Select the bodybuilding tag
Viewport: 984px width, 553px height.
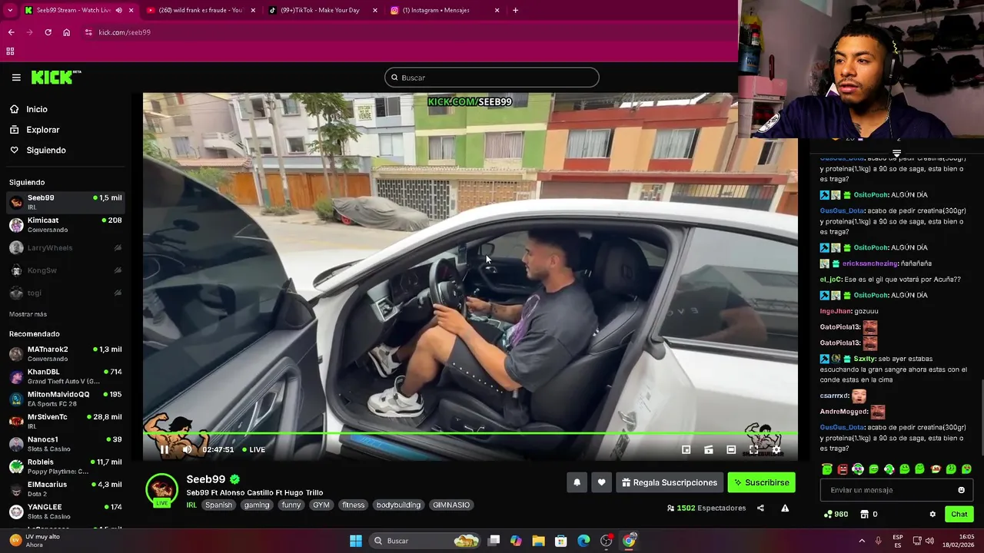click(x=398, y=505)
